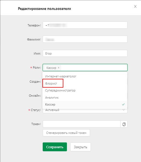Screen dimensions: 141x162
Task: Click the Редактирование пользователя title
Action: (x=44, y=9)
